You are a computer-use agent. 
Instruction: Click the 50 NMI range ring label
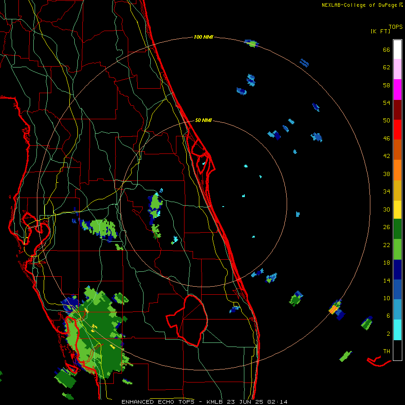(203, 120)
